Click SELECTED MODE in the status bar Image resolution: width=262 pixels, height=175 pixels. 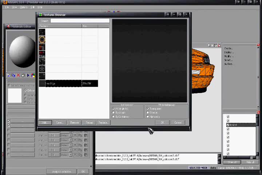tap(198, 168)
